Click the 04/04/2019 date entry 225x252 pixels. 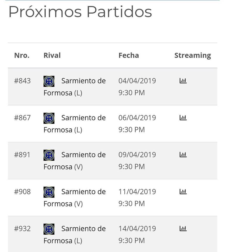pyautogui.click(x=137, y=81)
